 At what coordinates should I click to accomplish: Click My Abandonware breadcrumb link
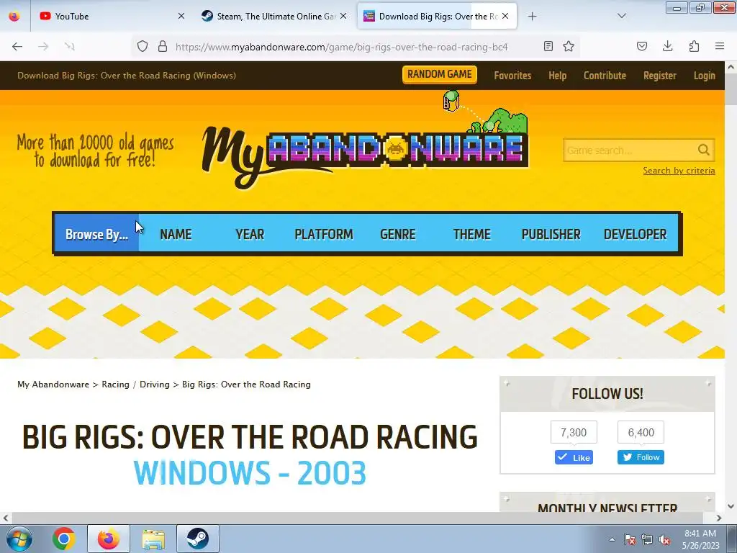coord(53,385)
